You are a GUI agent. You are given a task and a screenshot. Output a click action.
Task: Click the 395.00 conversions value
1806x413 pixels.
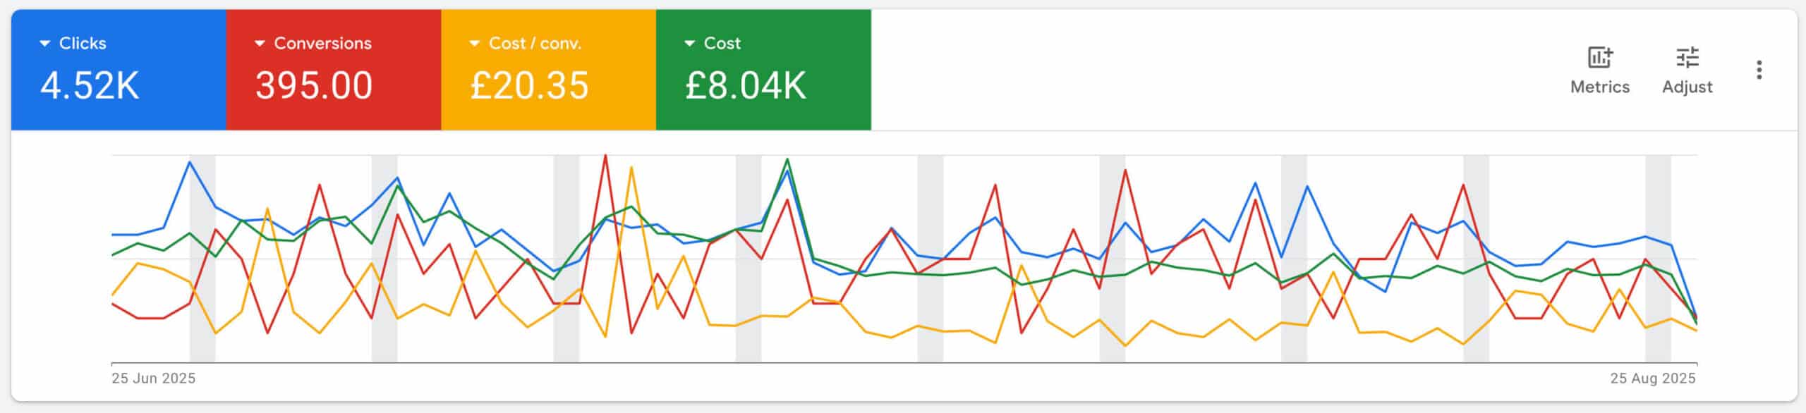coord(314,86)
